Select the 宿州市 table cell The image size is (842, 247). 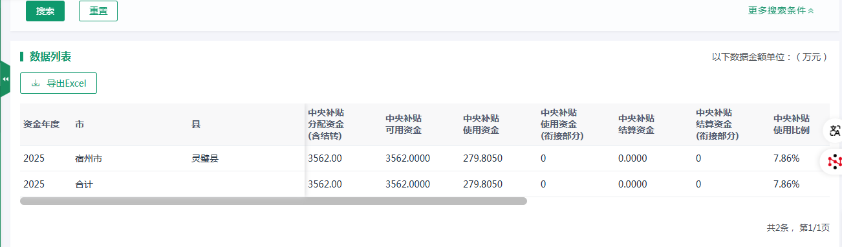tap(89, 158)
